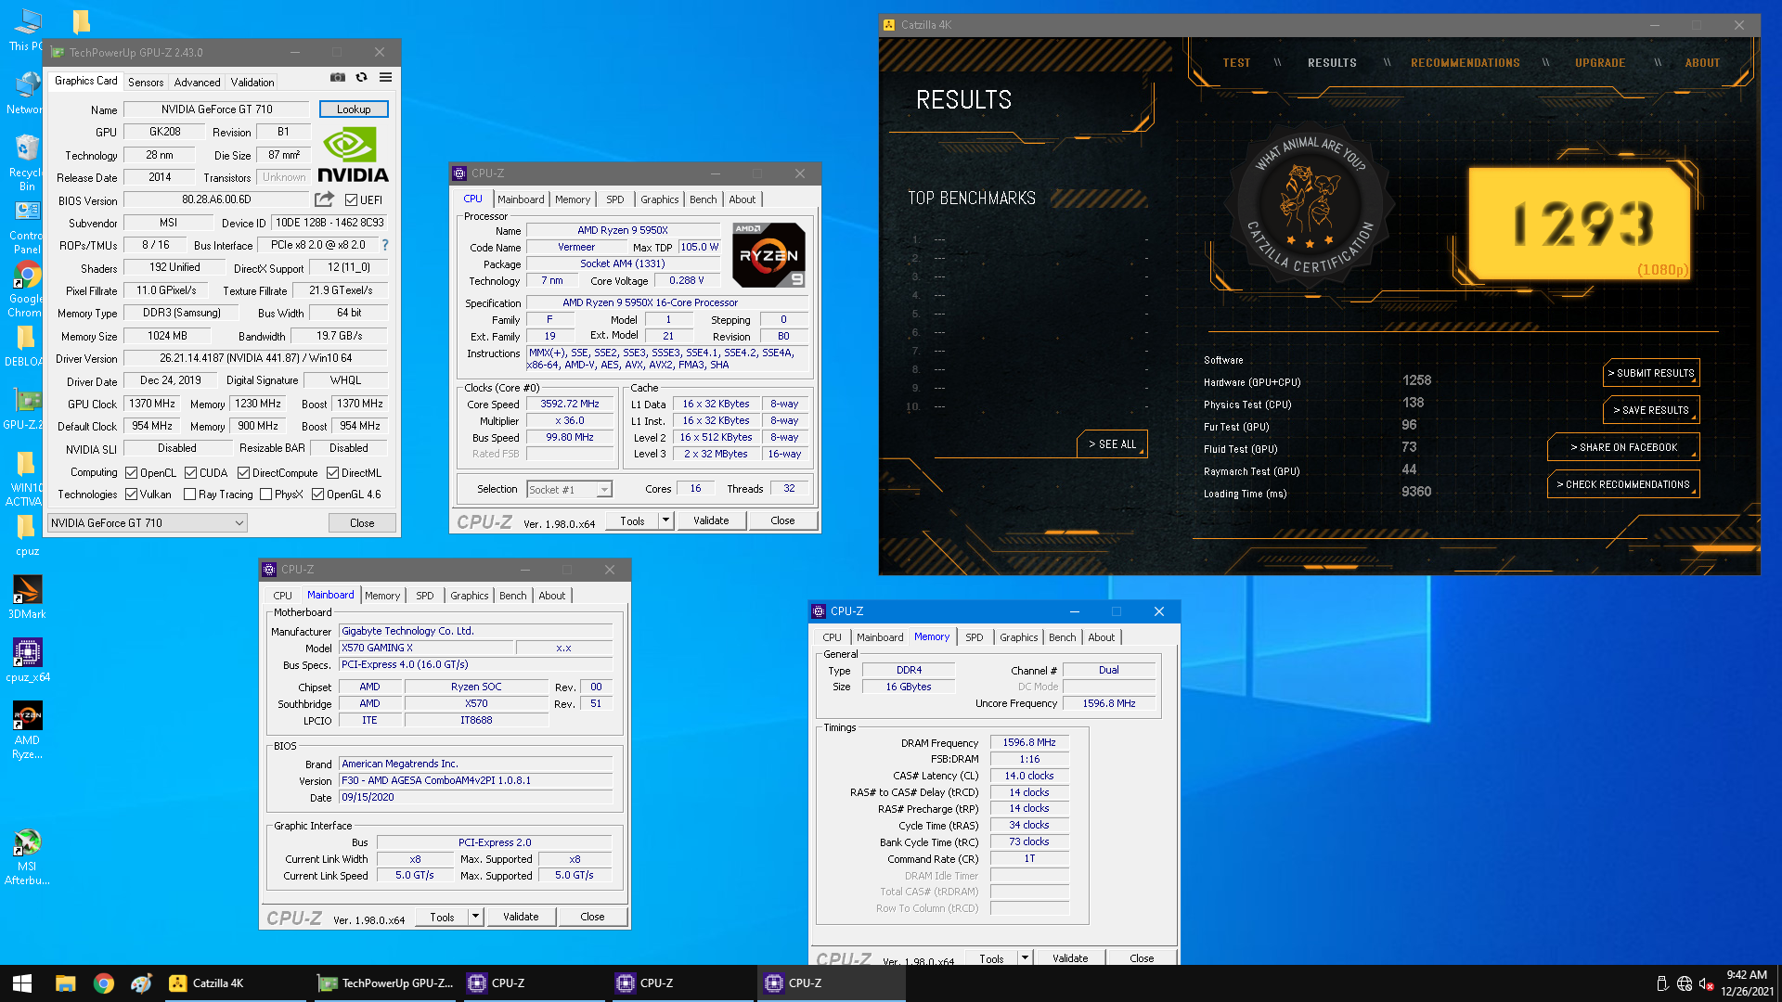Toggle the PhysX checkbox

[266, 495]
